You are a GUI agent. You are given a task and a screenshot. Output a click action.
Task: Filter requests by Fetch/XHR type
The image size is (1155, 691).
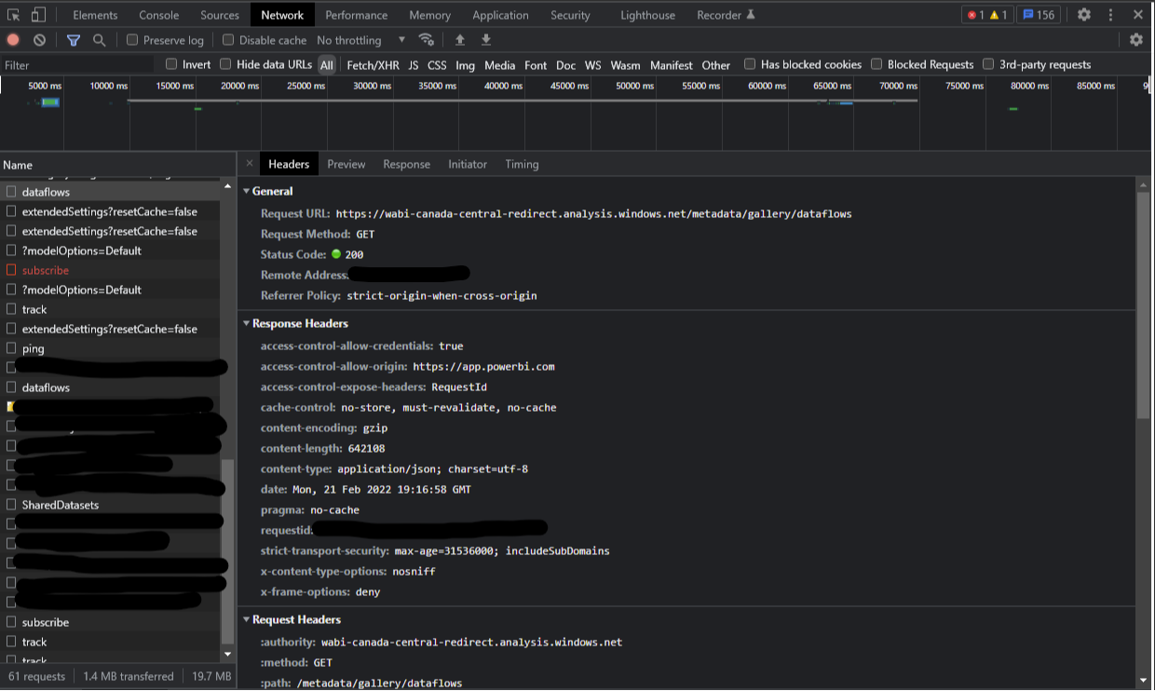pos(373,65)
